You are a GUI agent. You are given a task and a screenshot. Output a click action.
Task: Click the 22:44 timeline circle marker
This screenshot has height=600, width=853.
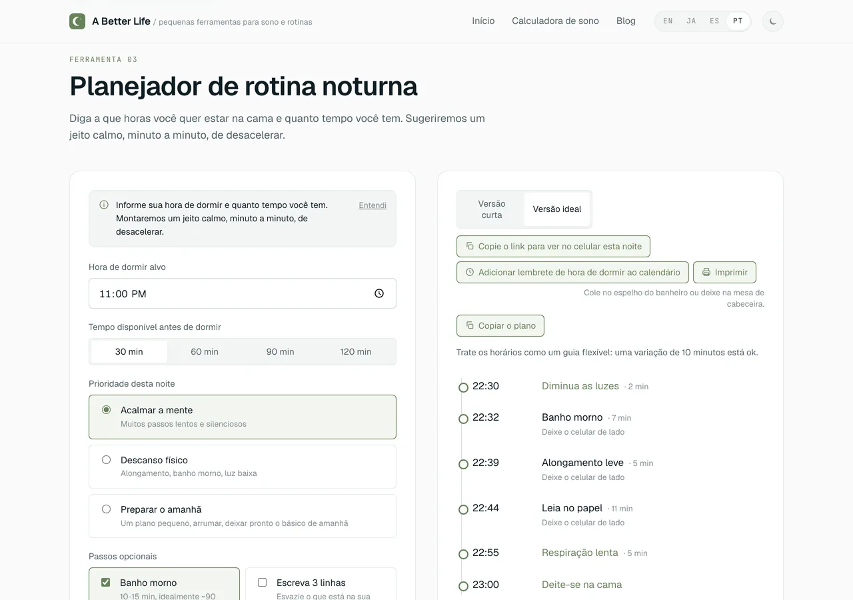463,509
